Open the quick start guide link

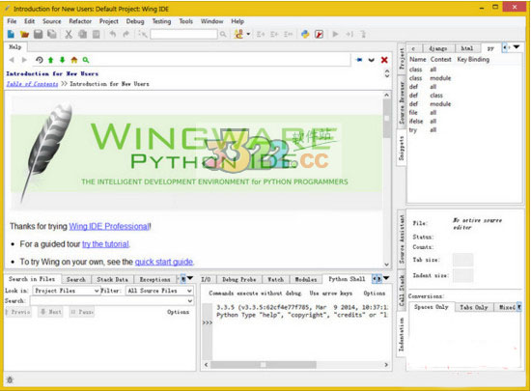coord(164,262)
